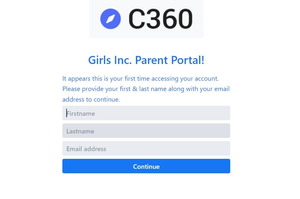Click the Girls Inc. Parent Portal heading
The image size is (300, 199).
pos(146,60)
